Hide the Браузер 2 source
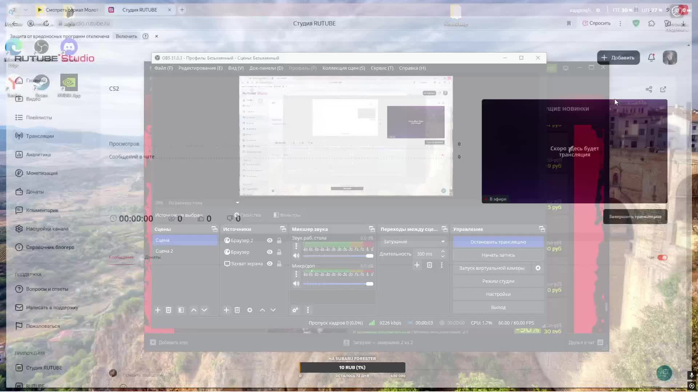The width and height of the screenshot is (698, 392). (270, 240)
